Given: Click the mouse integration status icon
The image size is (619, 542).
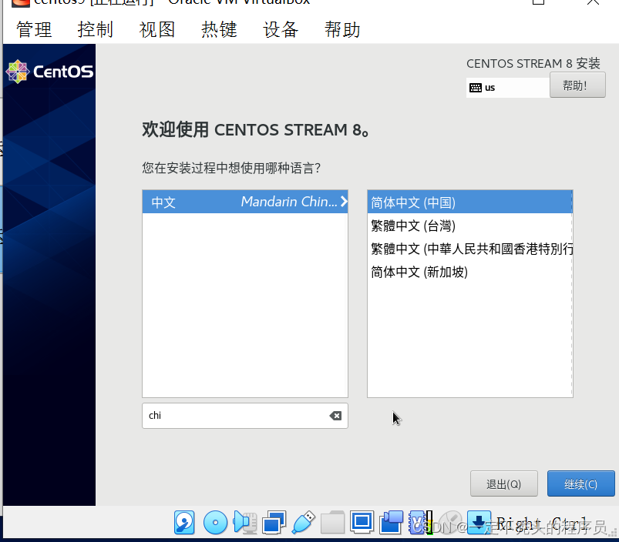Looking at the screenshot, I should (x=450, y=523).
